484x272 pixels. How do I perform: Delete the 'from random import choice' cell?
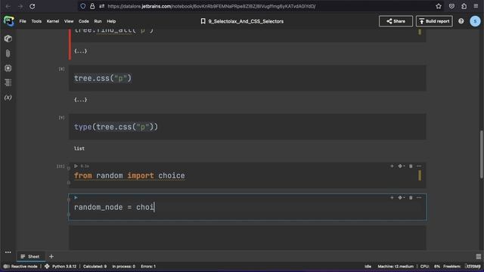411,166
